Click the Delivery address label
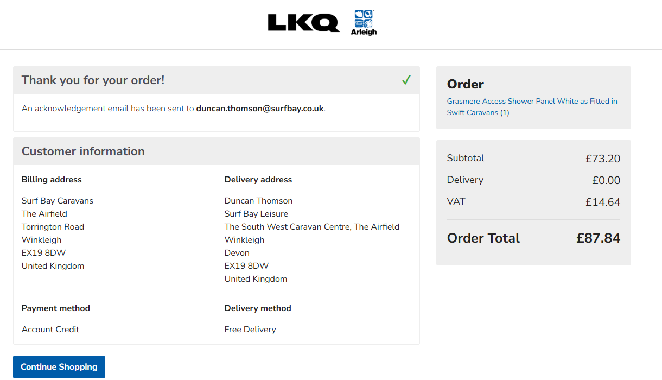This screenshot has height=380, width=662. point(258,180)
